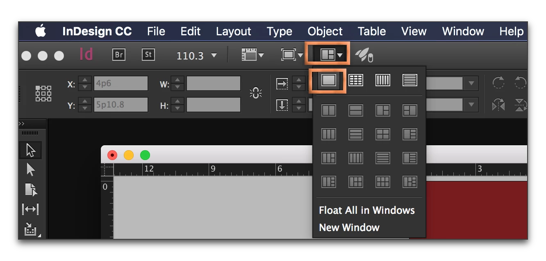Choose Float All in Windows
This screenshot has width=546, height=261.
coord(367,211)
